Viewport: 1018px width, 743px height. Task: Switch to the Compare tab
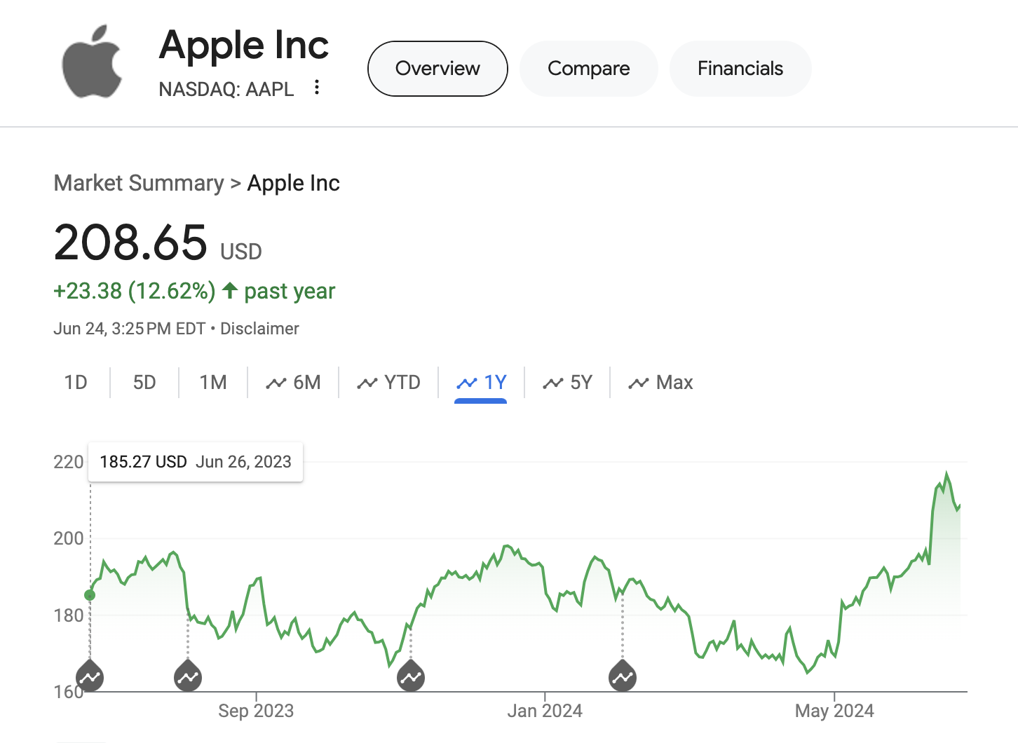589,69
